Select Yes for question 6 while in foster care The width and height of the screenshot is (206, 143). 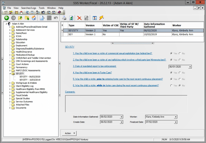171,85
